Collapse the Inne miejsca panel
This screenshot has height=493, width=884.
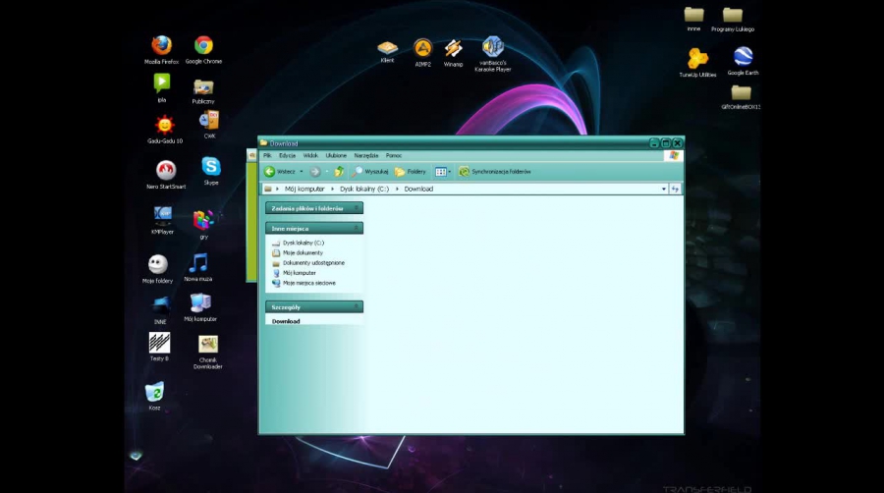[357, 228]
